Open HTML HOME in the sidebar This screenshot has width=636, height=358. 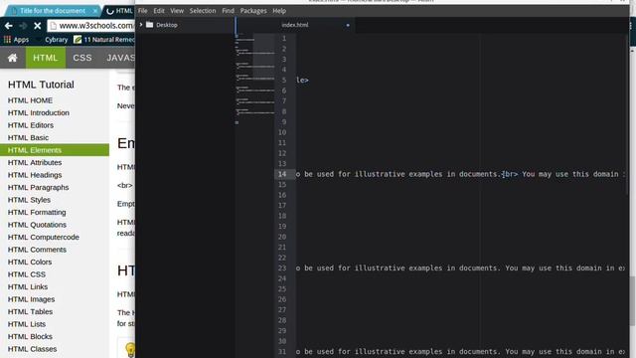[x=30, y=100]
